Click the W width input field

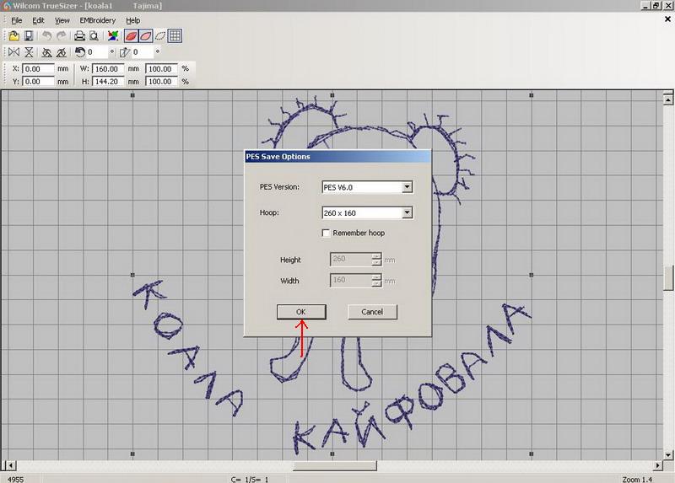coord(108,69)
